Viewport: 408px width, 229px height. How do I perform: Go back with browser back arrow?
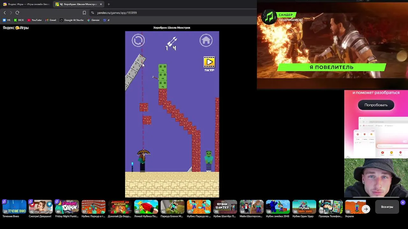coord(5,13)
